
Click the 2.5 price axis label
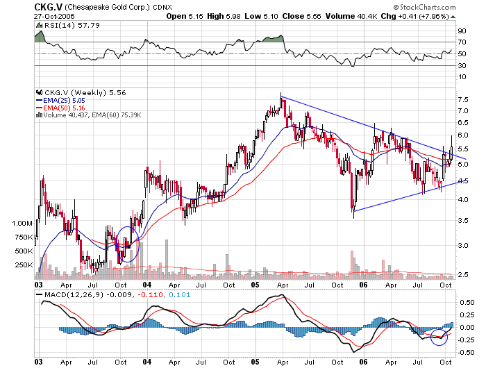463,275
